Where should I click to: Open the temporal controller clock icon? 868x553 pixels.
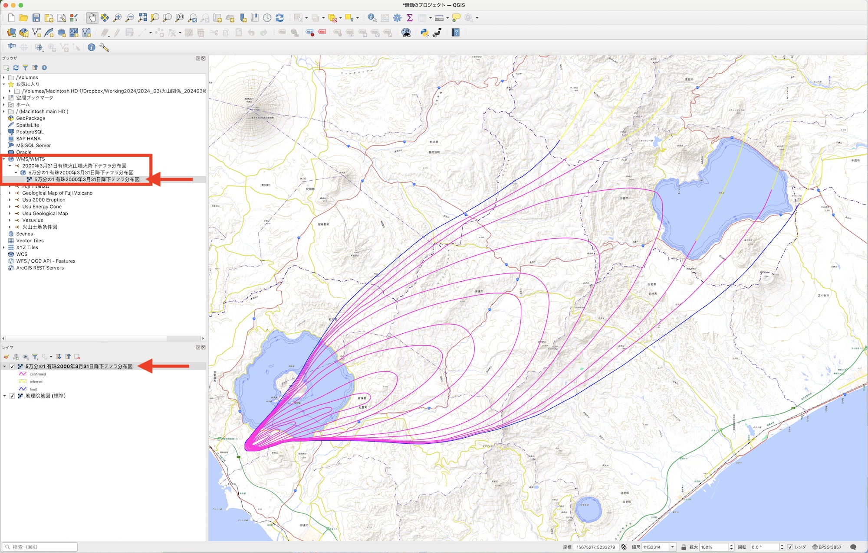coord(267,18)
